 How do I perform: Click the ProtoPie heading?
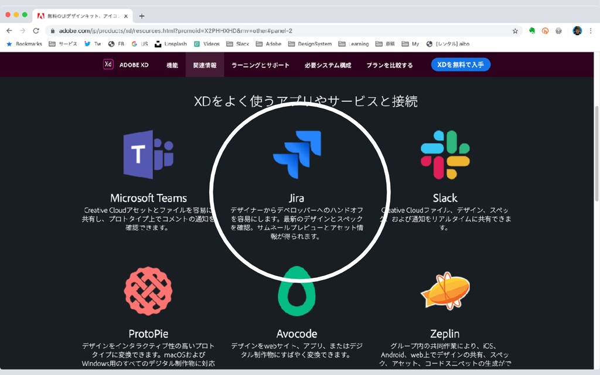tap(148, 333)
